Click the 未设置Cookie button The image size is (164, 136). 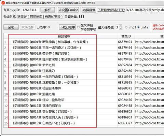[68, 10]
